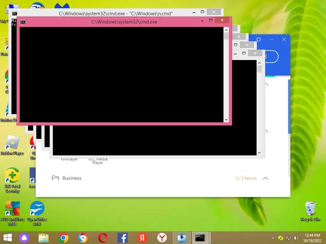326x244 pixels.
Task: Click the blue scrollbar of the installer window
Action: [289, 106]
